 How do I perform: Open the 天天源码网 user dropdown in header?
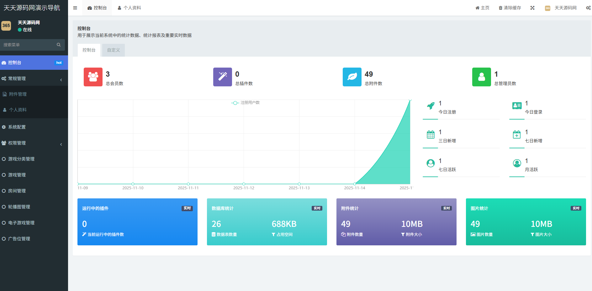pyautogui.click(x=561, y=8)
